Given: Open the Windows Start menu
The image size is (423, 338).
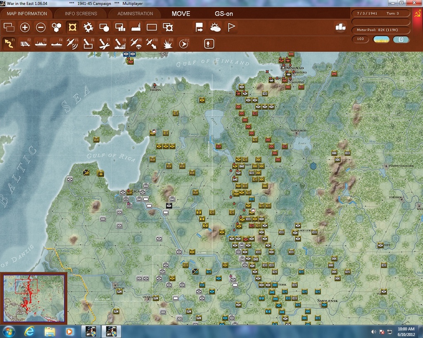Looking at the screenshot, I should coord(9,331).
